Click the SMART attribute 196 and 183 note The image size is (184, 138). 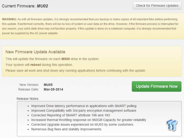click(x=71, y=115)
